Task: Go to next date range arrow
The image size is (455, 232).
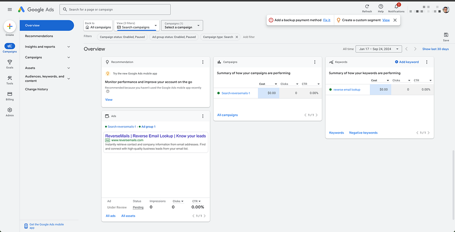Action: pos(415,49)
